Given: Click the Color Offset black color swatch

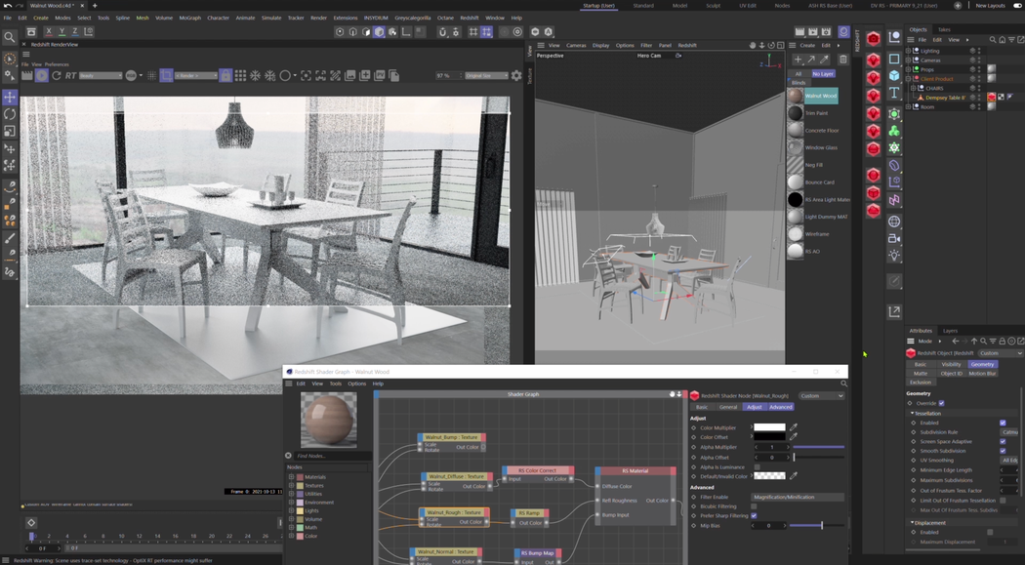Looking at the screenshot, I should point(769,436).
